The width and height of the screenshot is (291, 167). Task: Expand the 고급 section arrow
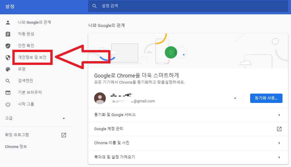click(64, 118)
